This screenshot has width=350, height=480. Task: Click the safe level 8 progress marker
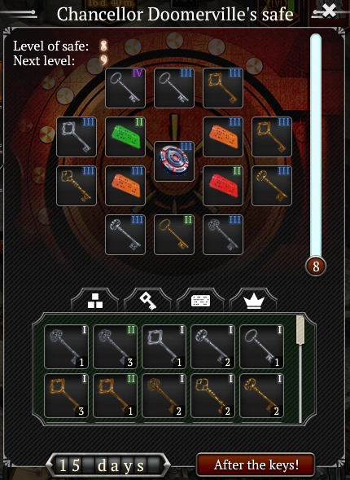[316, 266]
